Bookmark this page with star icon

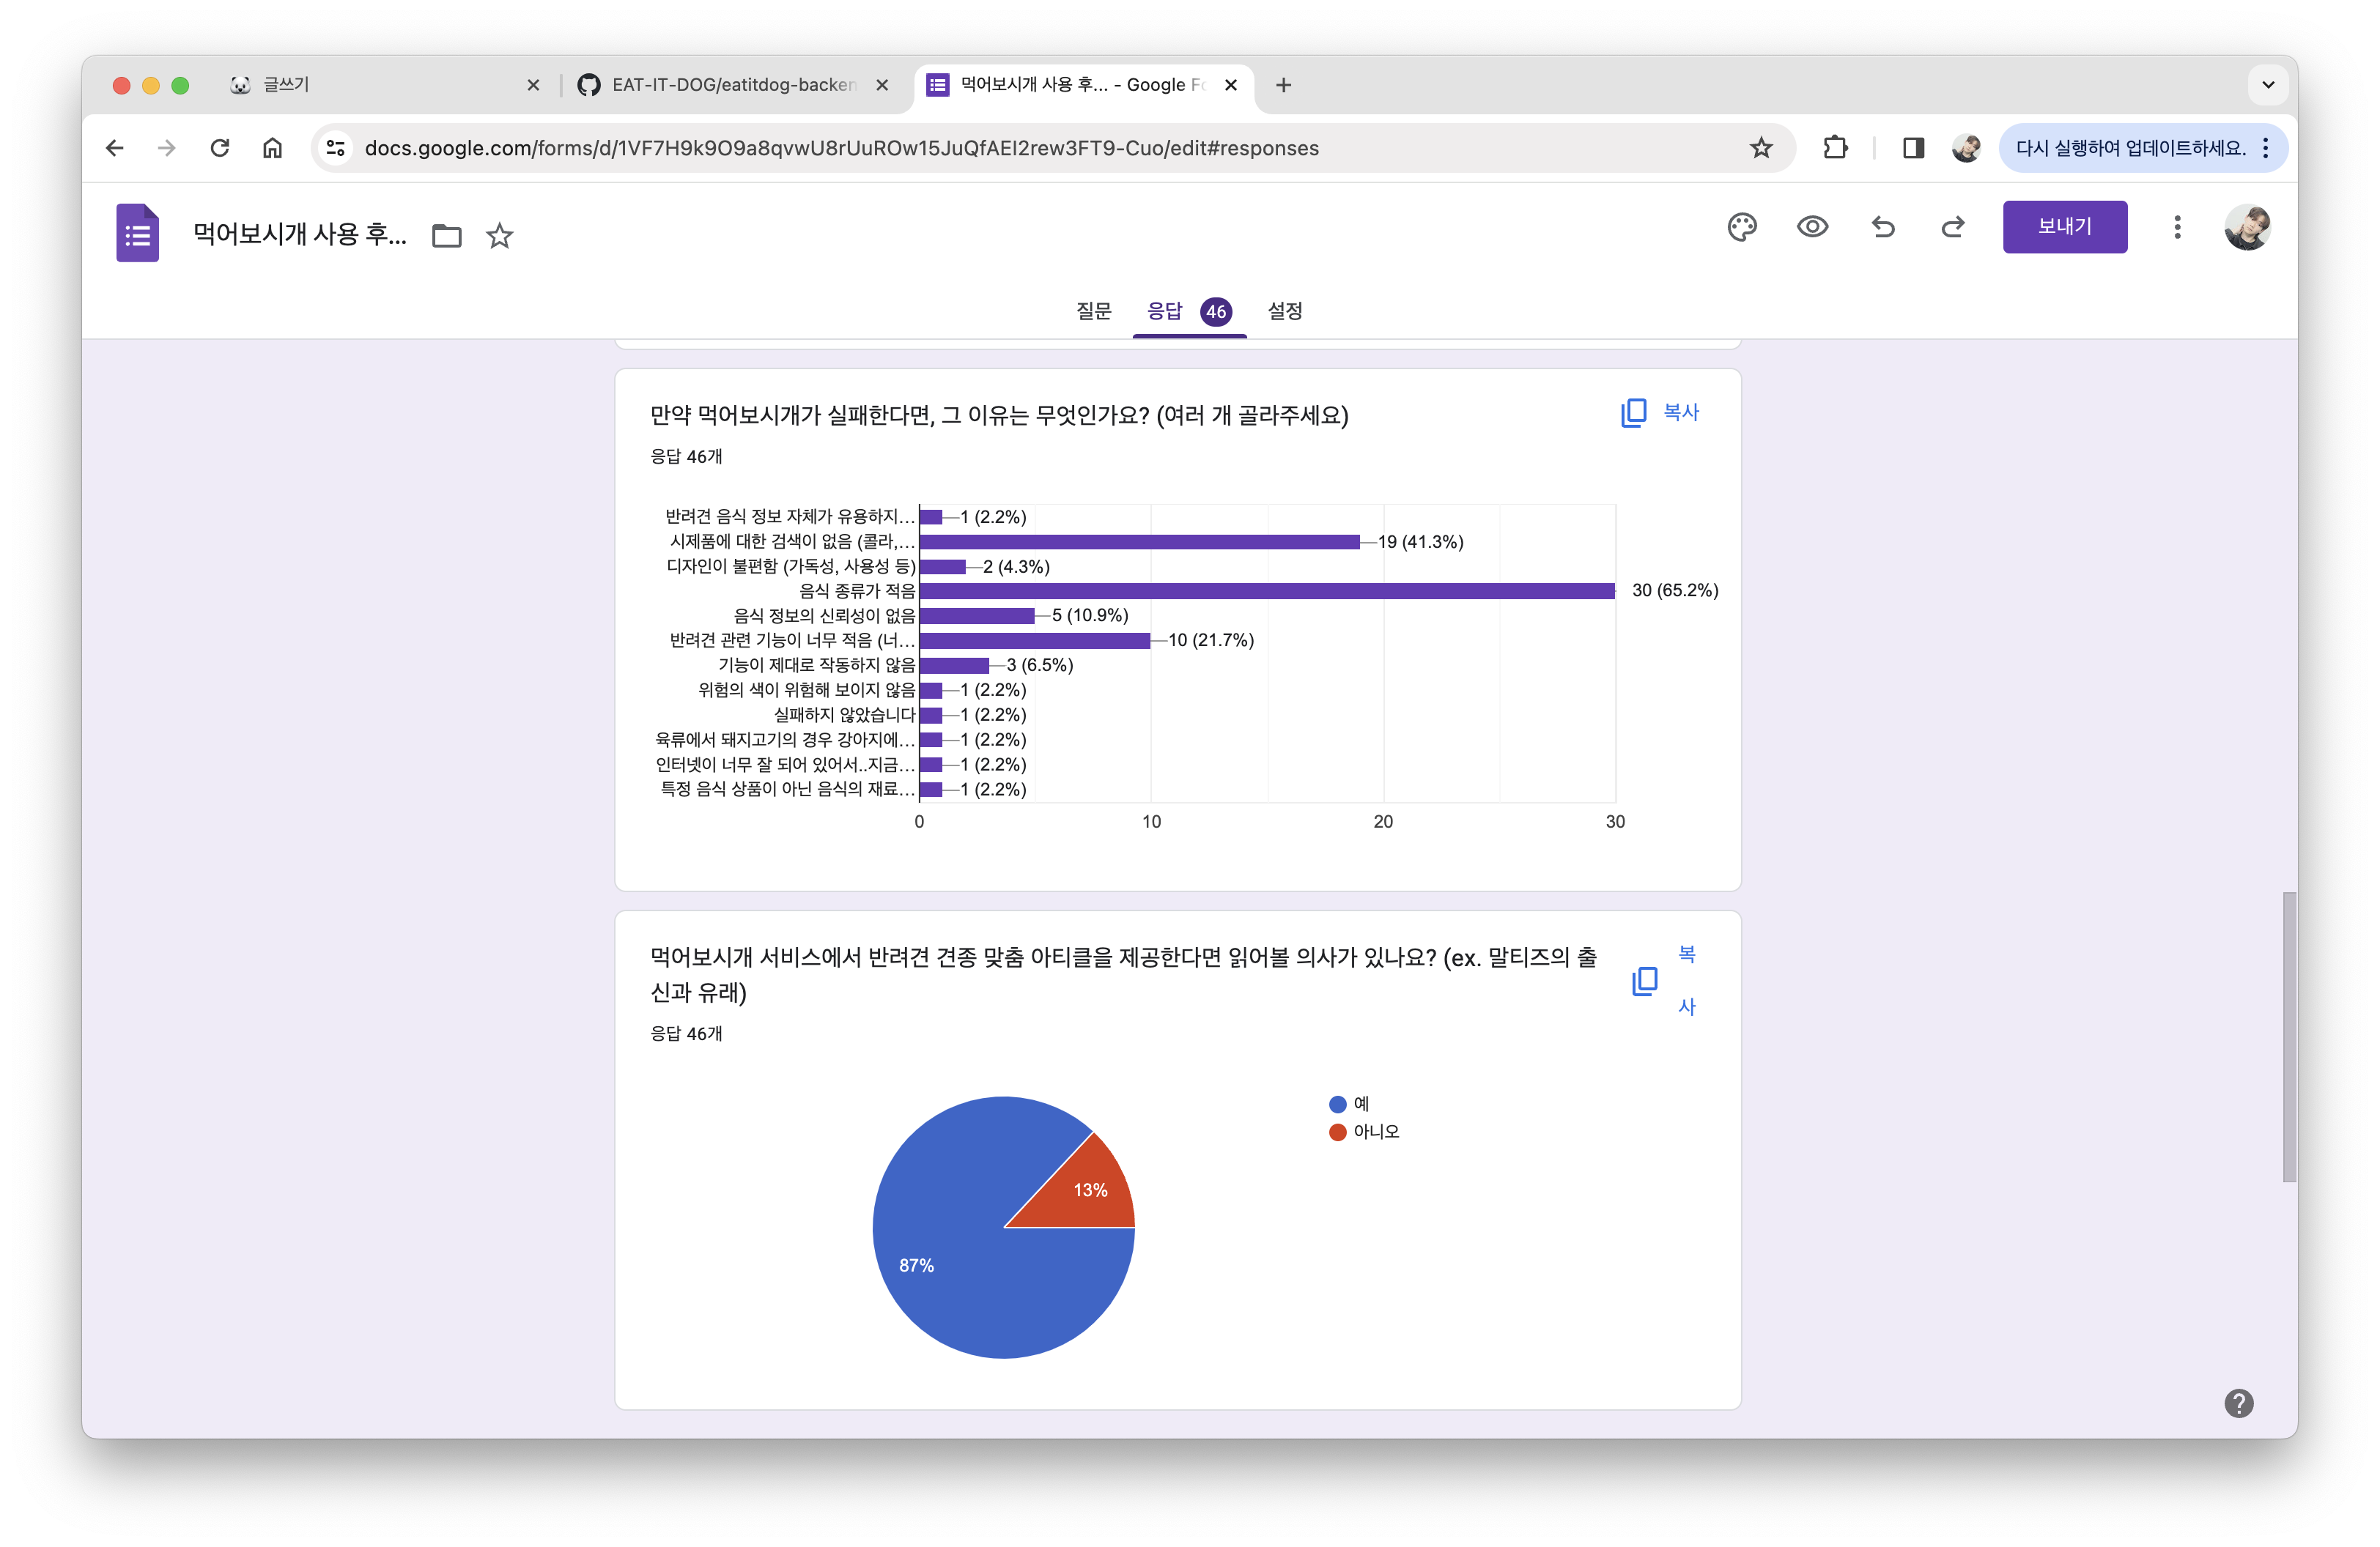1761,148
